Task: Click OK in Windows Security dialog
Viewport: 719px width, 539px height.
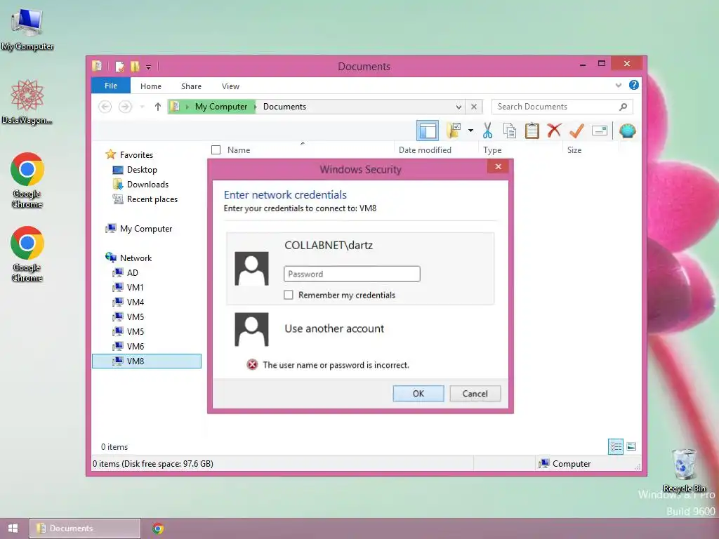Action: [418, 393]
